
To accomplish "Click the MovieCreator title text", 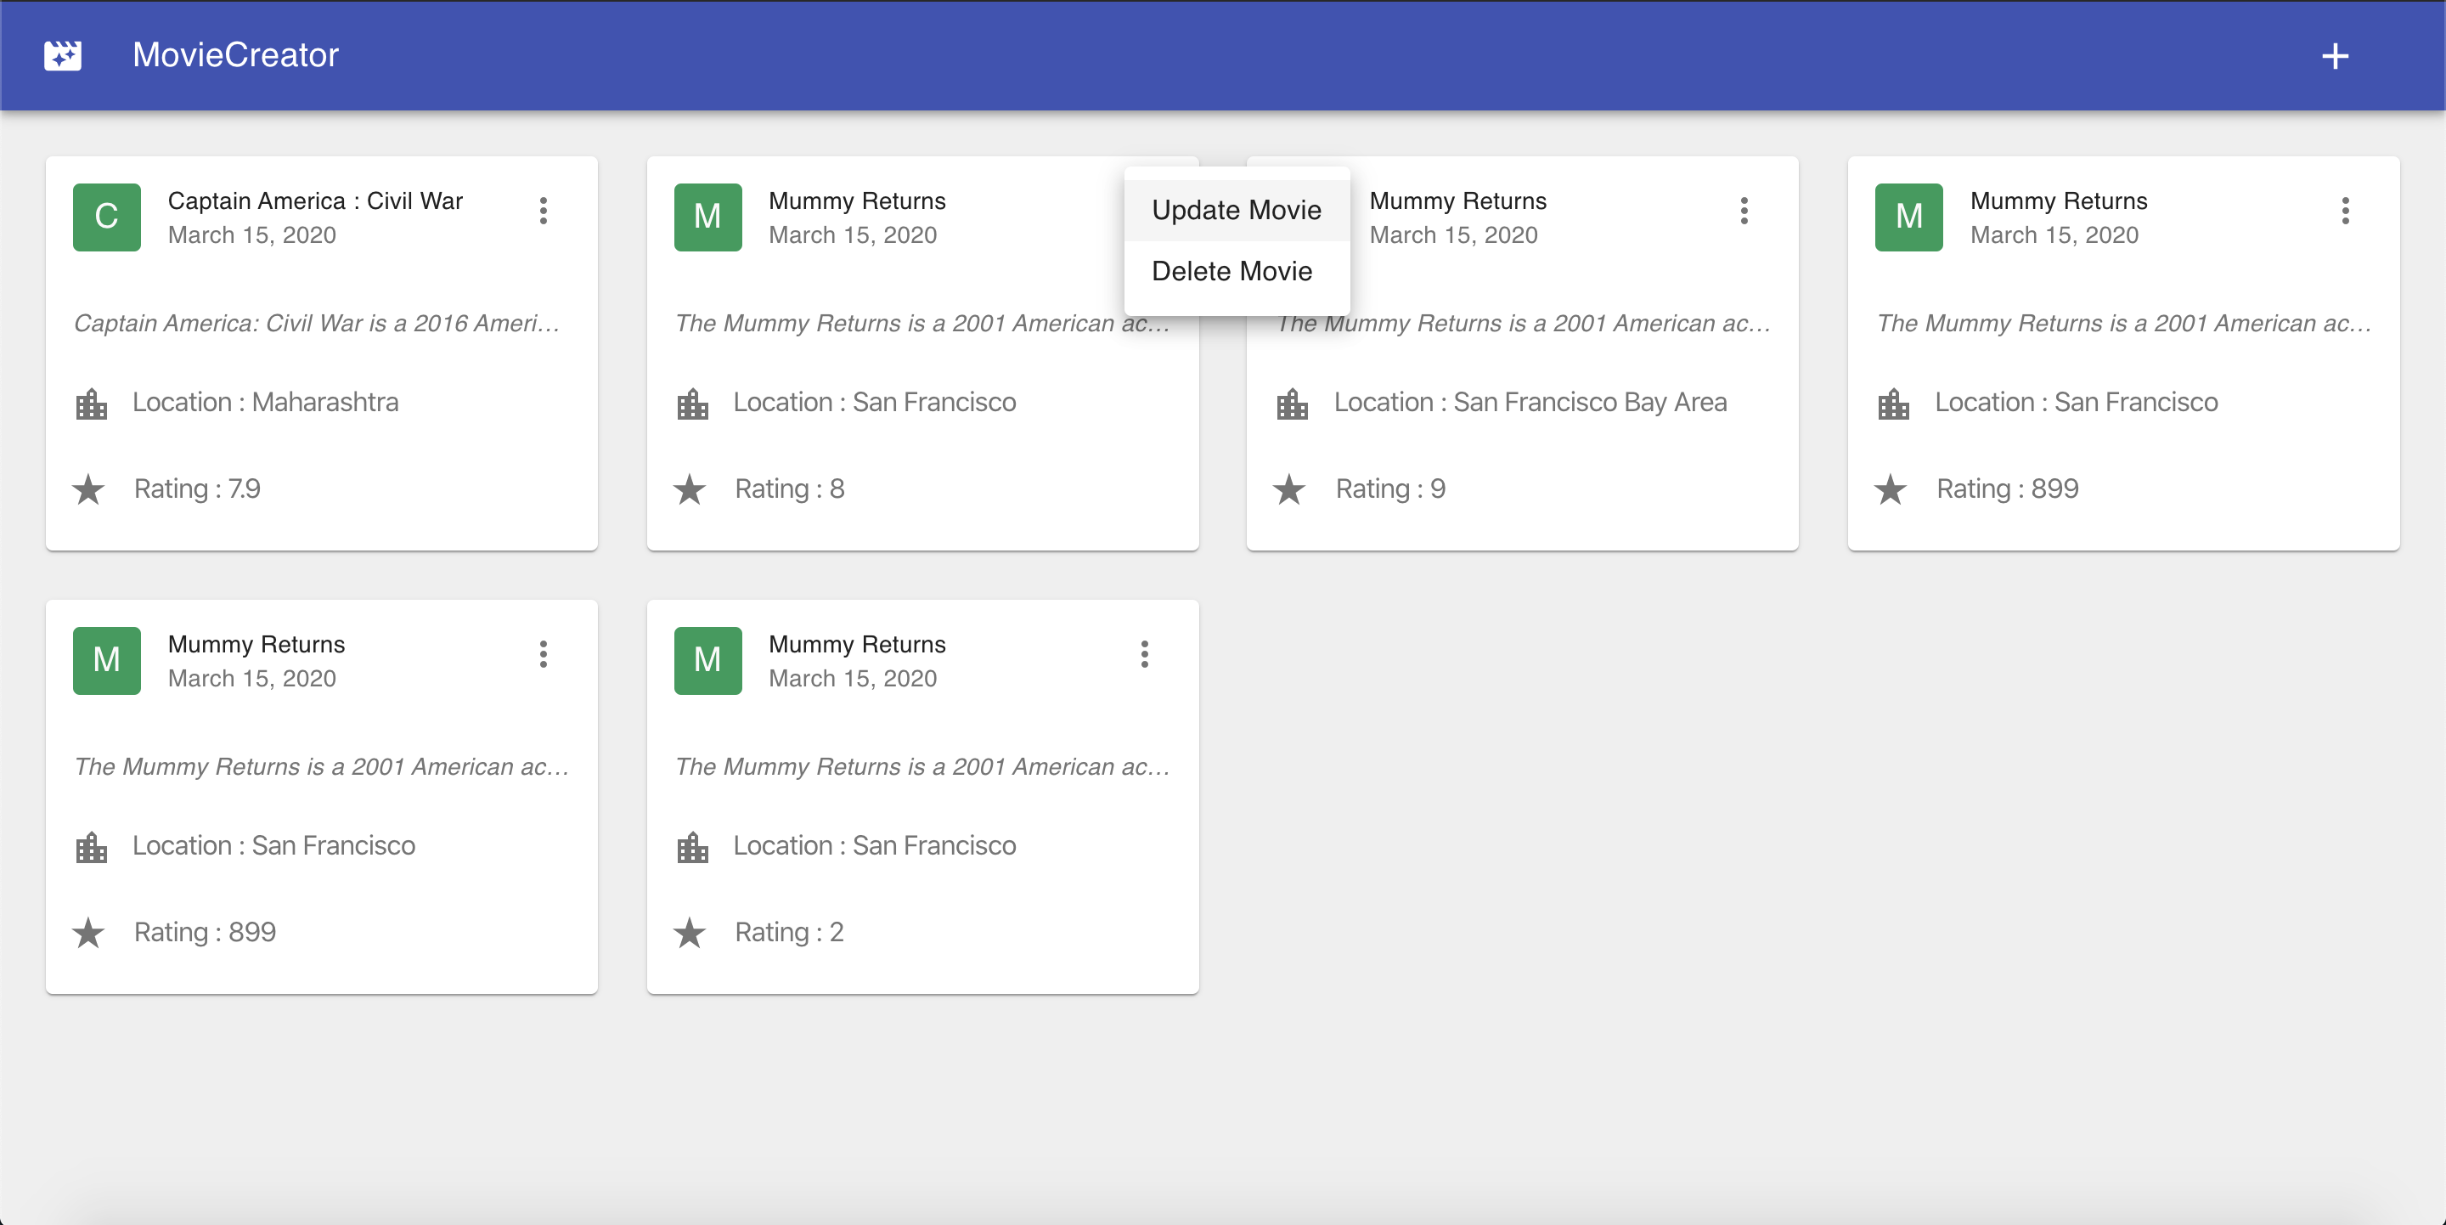I will 235,55.
